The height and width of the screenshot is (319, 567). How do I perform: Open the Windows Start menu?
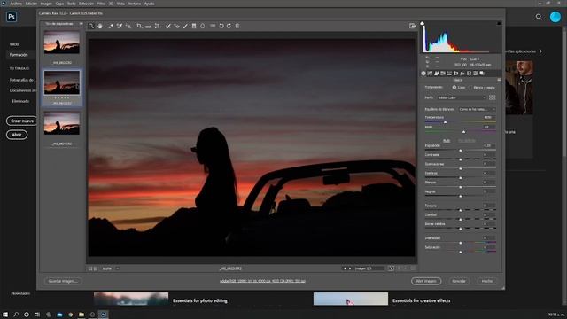(x=5, y=315)
